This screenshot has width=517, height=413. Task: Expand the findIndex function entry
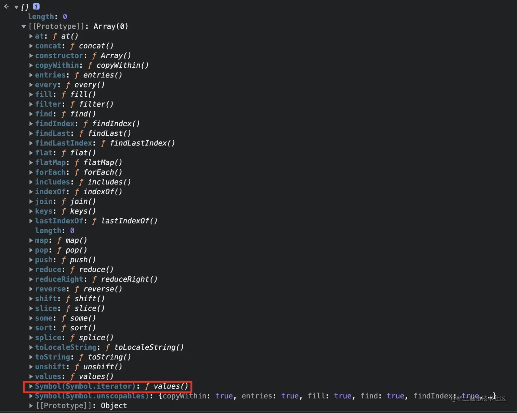[31, 124]
